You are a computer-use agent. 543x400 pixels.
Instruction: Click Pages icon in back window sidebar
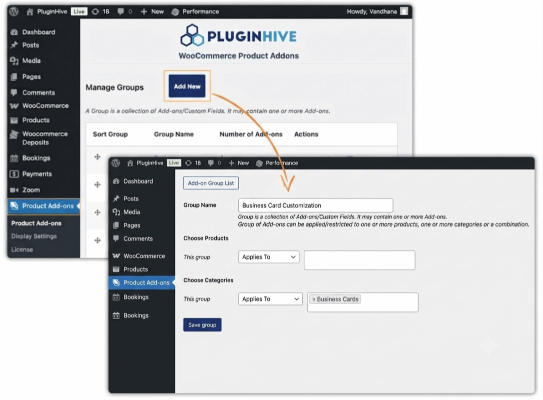click(x=14, y=77)
